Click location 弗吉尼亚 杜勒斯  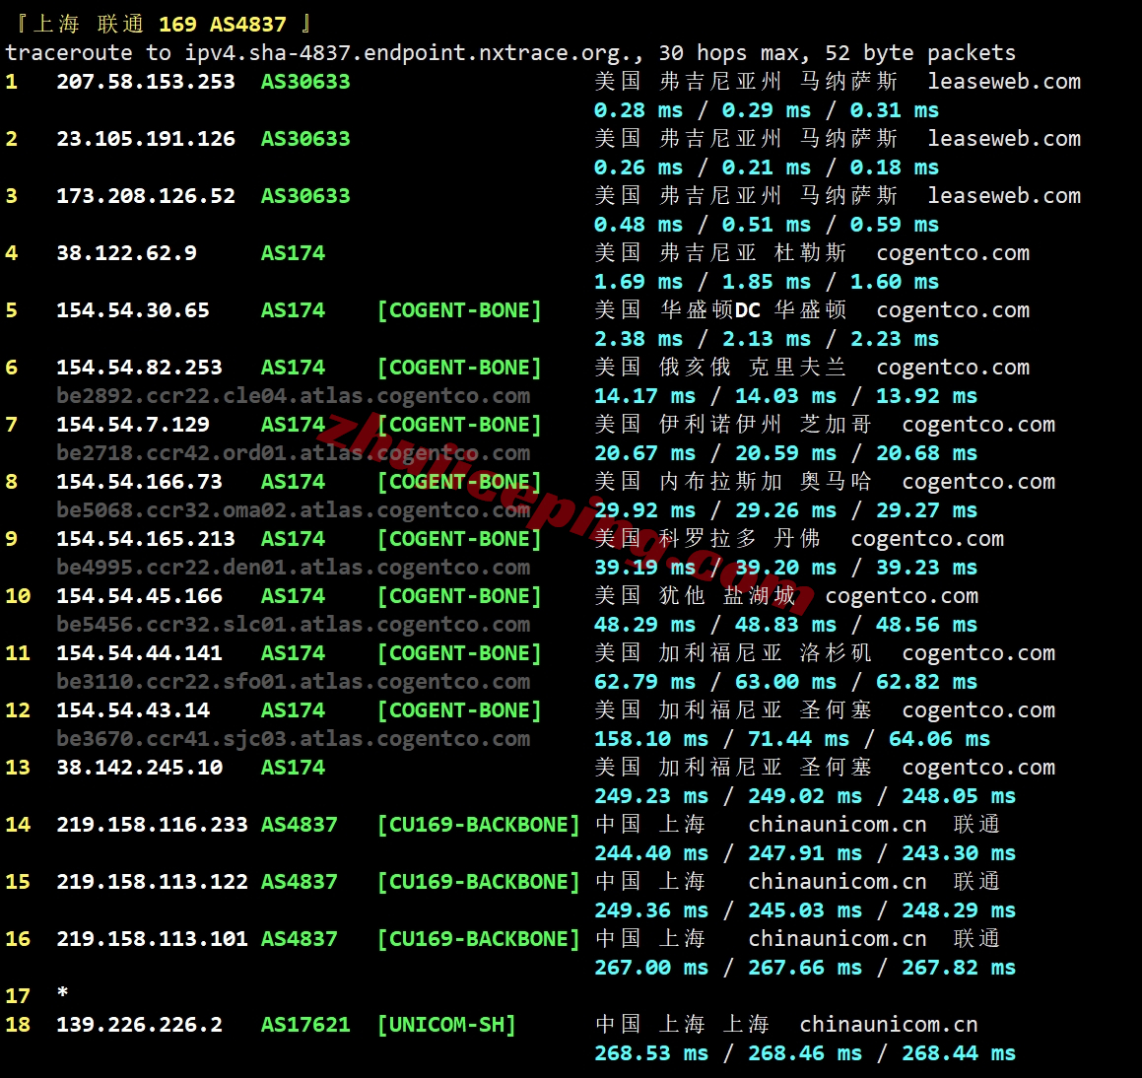753,252
